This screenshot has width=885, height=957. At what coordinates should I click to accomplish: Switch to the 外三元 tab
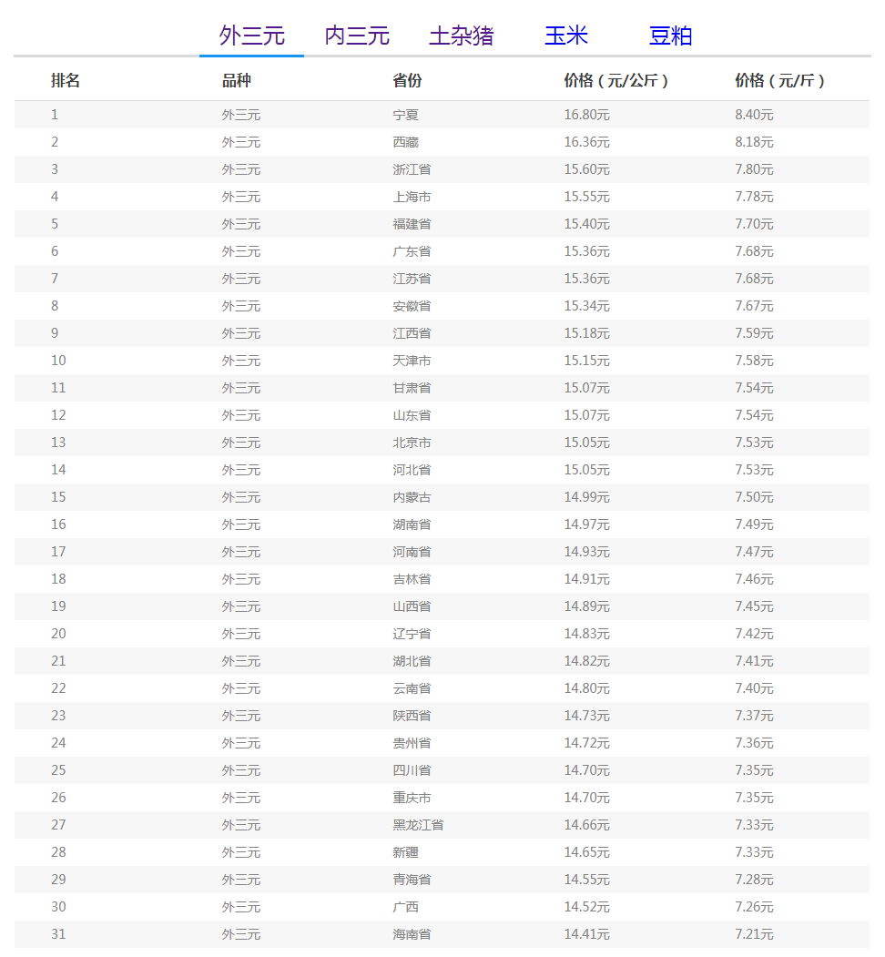(251, 36)
